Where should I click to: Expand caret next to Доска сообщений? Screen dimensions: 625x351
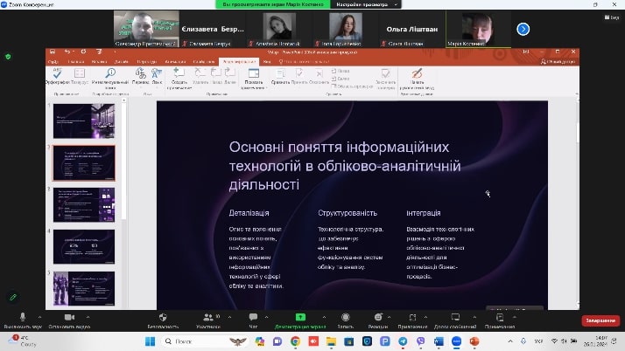(x=474, y=317)
